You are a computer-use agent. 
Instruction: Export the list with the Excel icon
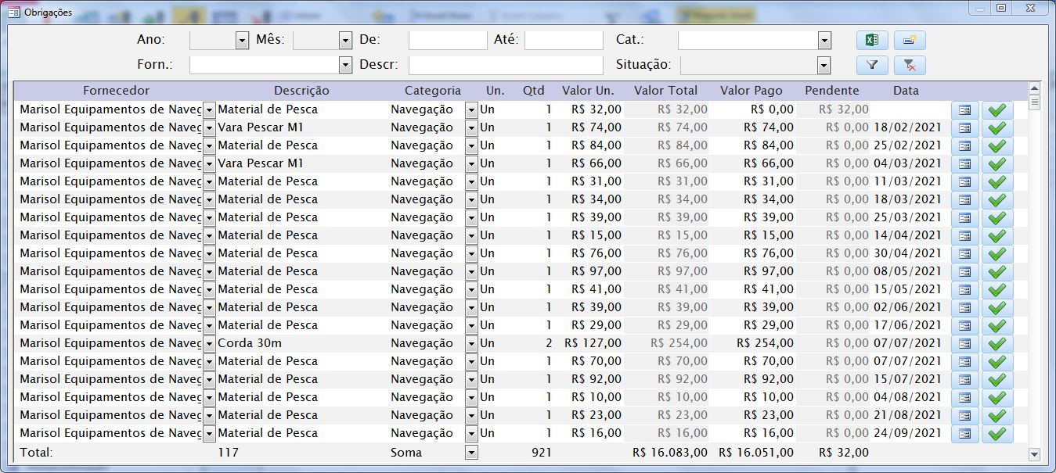(x=871, y=40)
